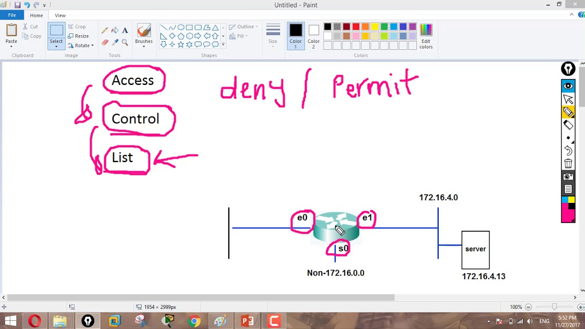585x329 pixels.
Task: Click Edit colors button
Action: (x=426, y=36)
